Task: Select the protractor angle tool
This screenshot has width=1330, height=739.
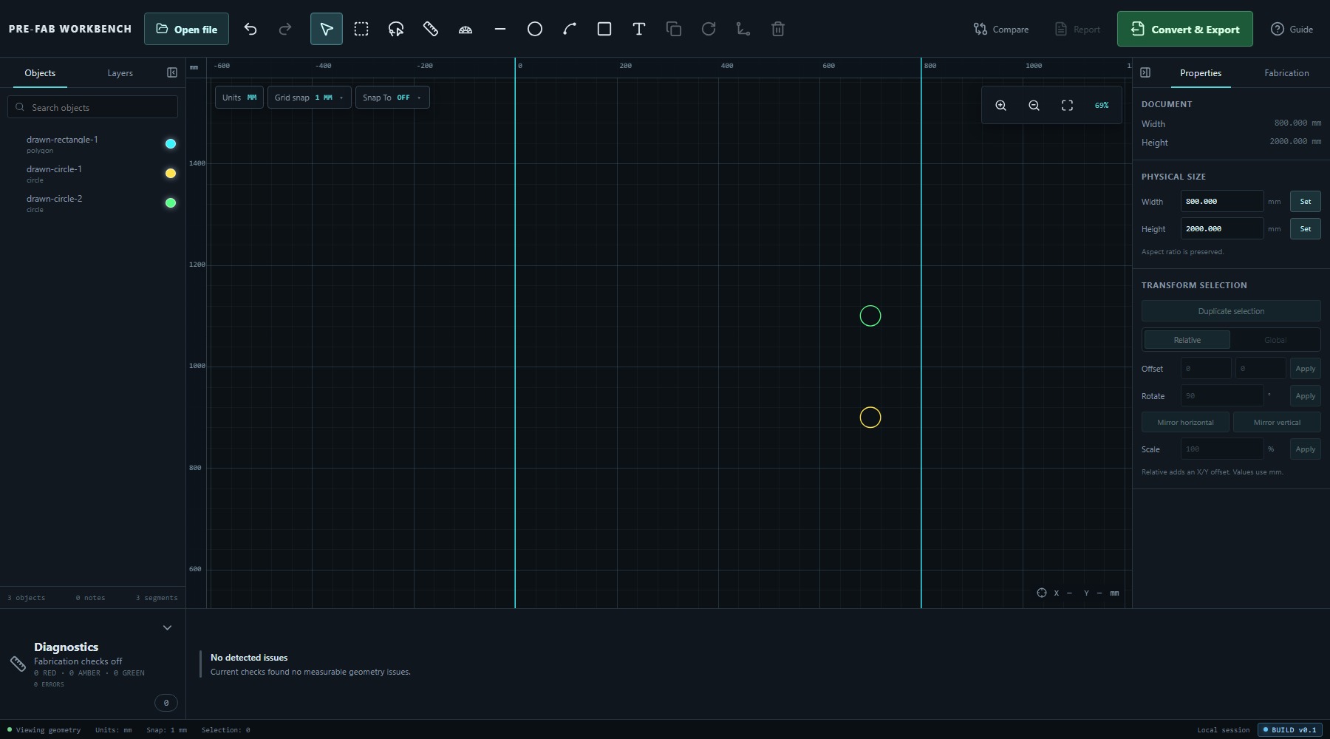Action: 465,29
